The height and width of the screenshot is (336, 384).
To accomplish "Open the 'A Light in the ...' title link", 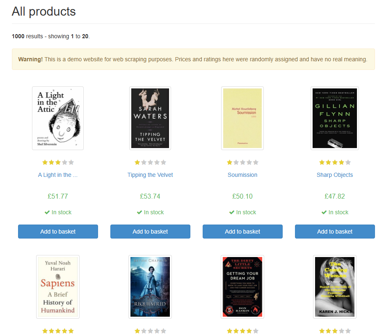I will pyautogui.click(x=58, y=175).
